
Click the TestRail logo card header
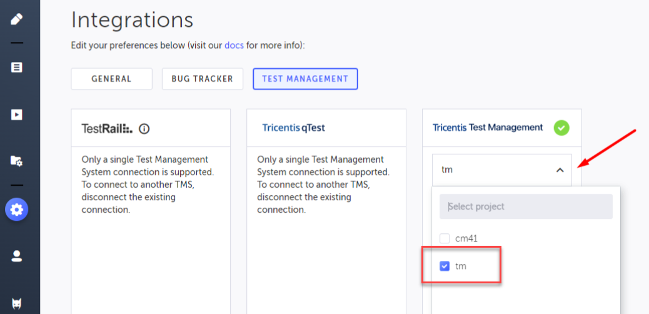[107, 129]
